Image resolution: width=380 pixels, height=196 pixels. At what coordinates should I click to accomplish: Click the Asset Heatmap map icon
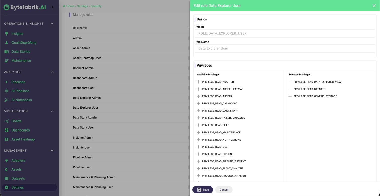(7, 139)
